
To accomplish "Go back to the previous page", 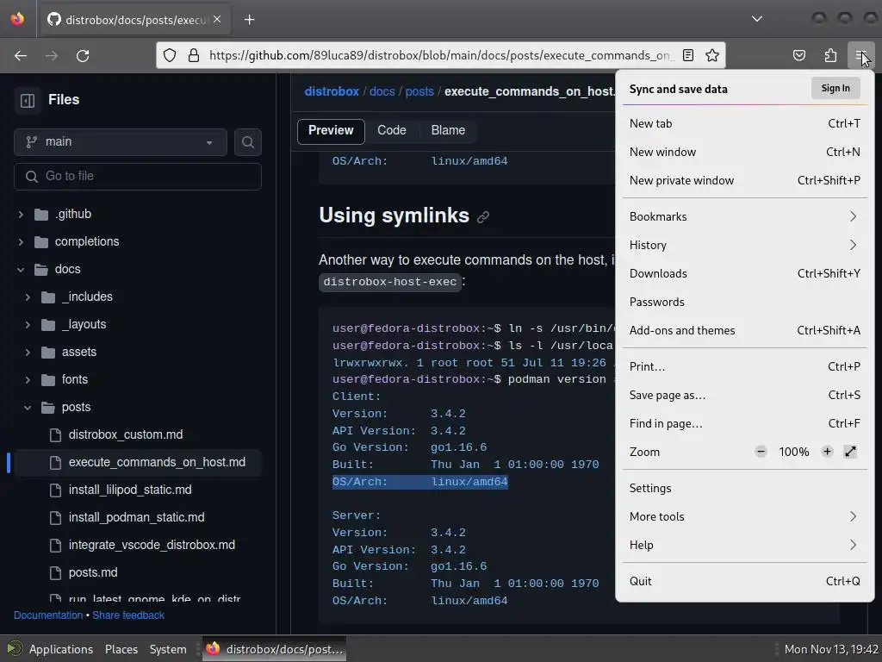I will 21,56.
